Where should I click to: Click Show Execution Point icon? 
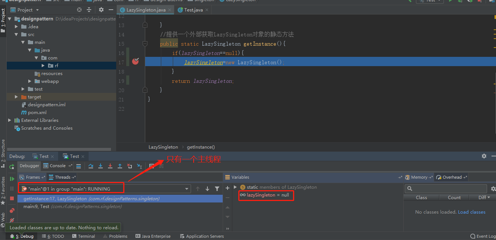click(x=79, y=166)
